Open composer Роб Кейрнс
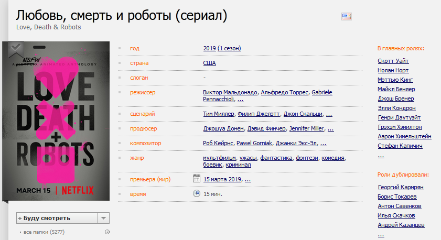Image resolution: width=441 pixels, height=240 pixels. (218, 143)
